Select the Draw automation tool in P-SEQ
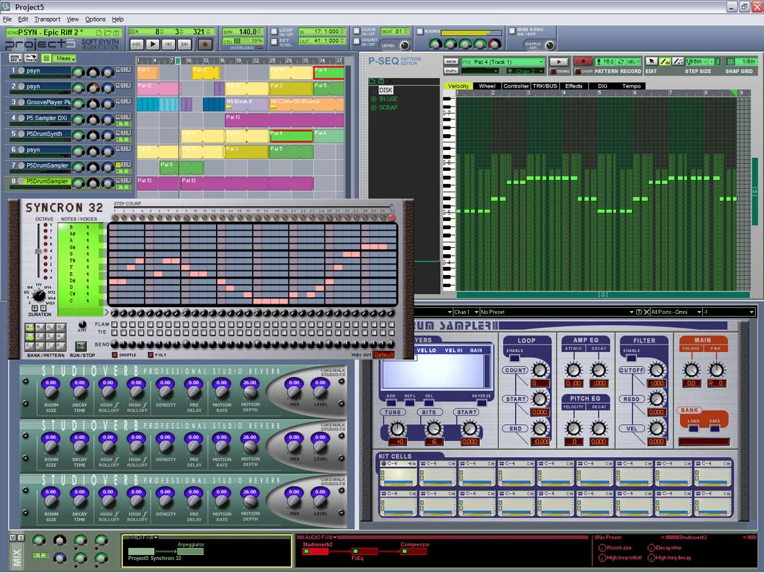The width and height of the screenshot is (764, 573). coord(678,61)
